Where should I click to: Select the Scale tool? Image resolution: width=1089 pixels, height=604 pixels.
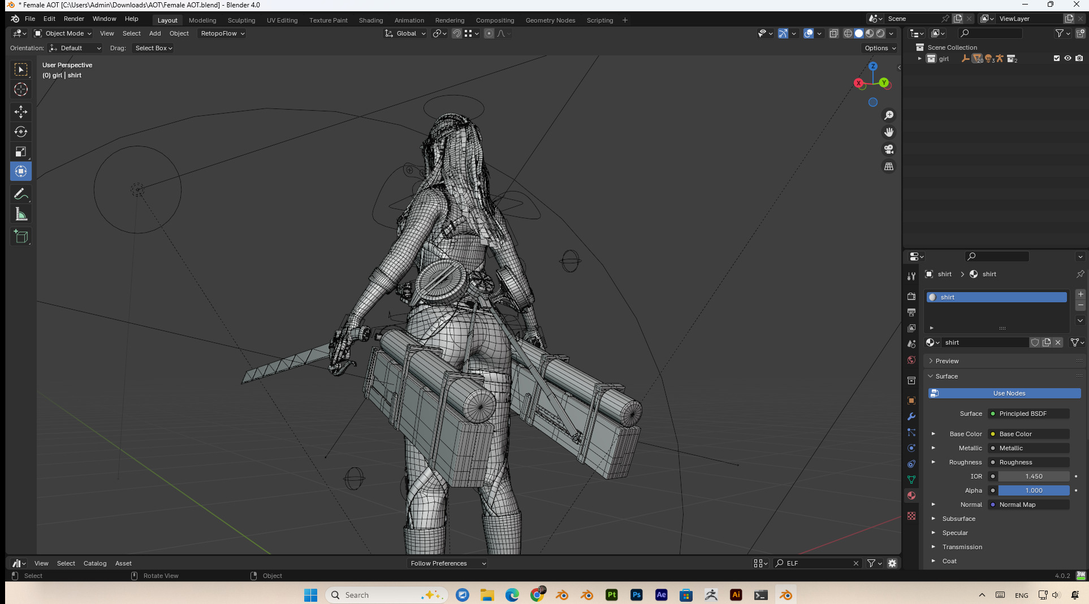point(21,151)
